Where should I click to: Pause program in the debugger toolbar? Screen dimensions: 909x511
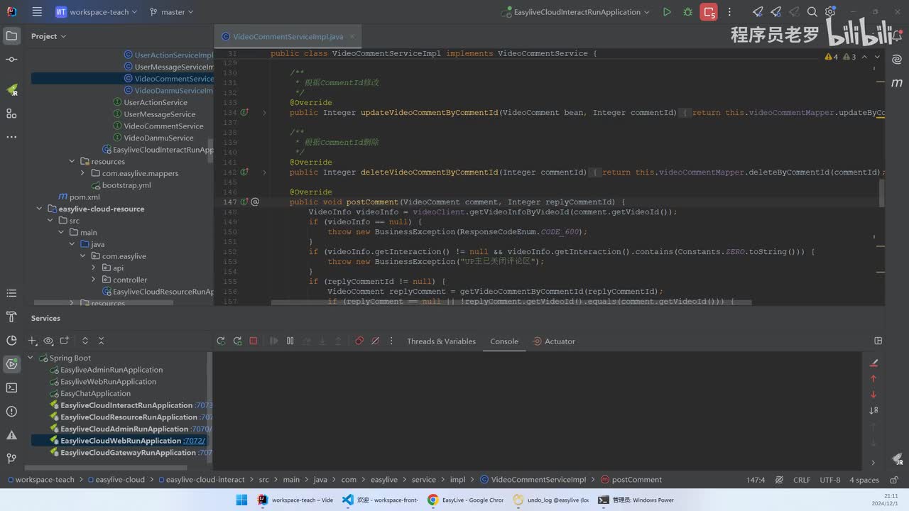tap(290, 341)
